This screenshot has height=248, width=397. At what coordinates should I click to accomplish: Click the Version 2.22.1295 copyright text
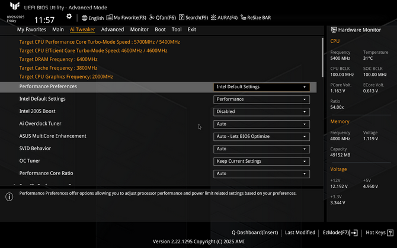pyautogui.click(x=198, y=241)
